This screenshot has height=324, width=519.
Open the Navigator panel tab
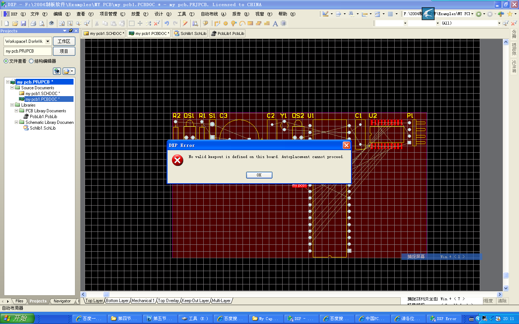click(x=62, y=301)
